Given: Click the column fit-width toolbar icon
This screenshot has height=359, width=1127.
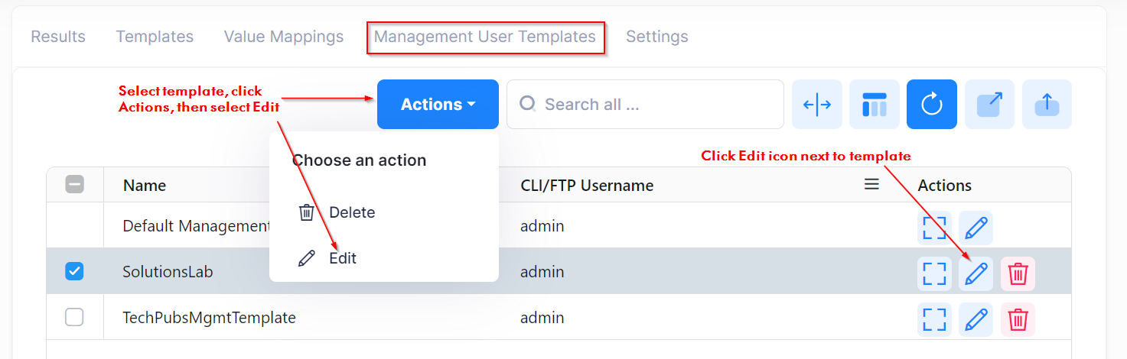Looking at the screenshot, I should coord(817,105).
